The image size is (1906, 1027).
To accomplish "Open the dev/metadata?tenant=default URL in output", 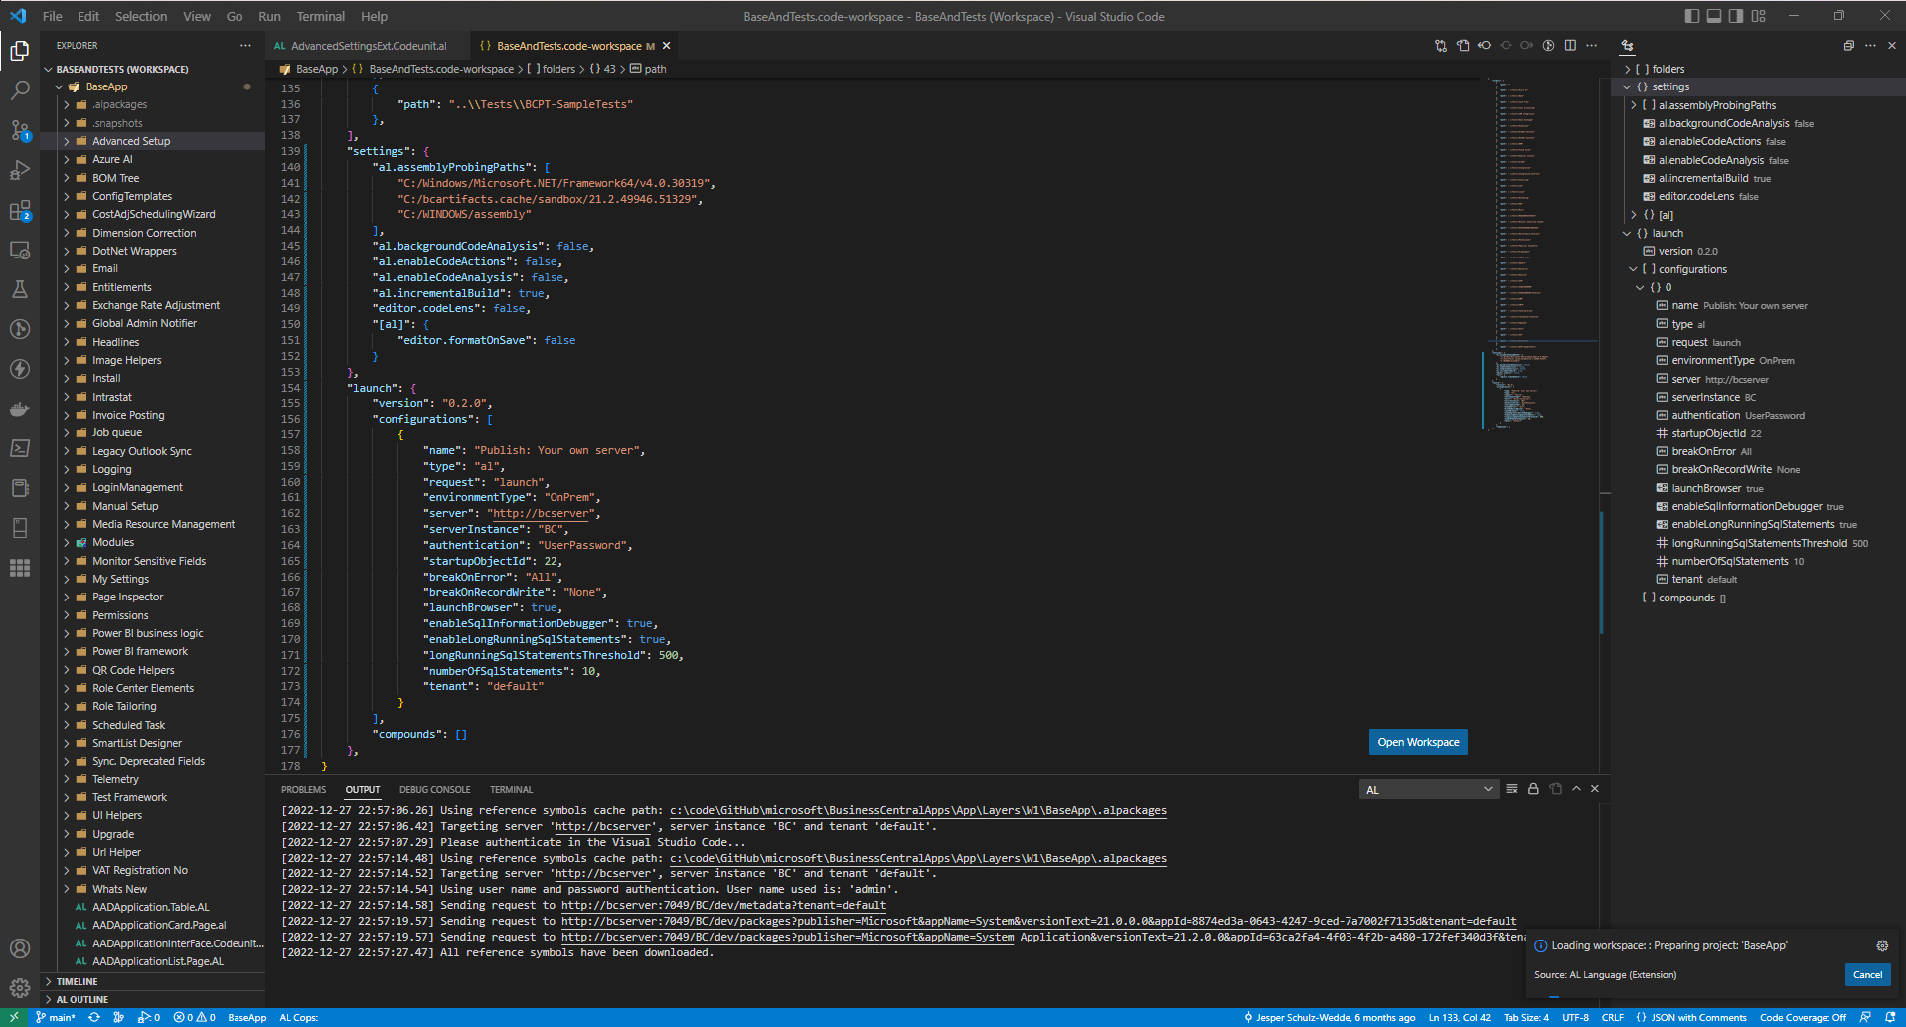I will pos(723,905).
